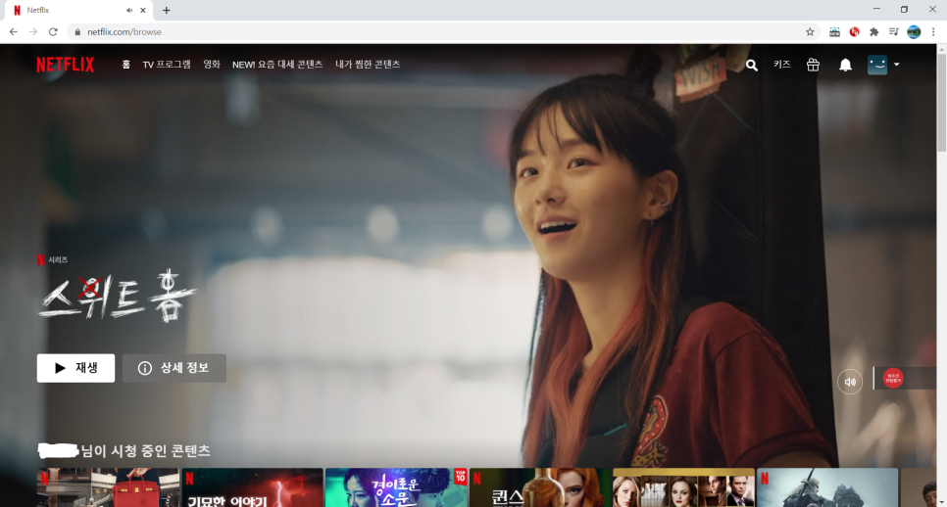Image resolution: width=947 pixels, height=507 pixels.
Task: Open the red handbag show thumbnail
Action: (108, 487)
